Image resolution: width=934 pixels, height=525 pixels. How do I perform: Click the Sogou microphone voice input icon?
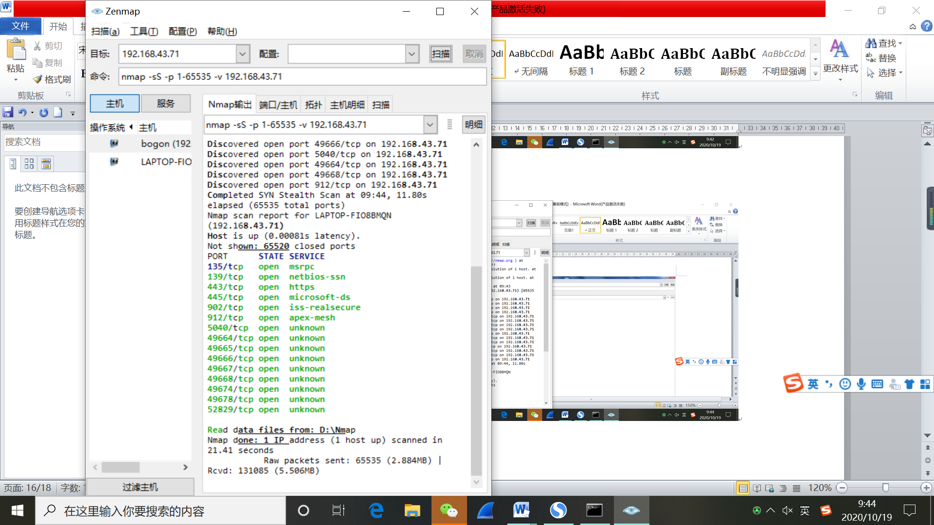pos(861,384)
